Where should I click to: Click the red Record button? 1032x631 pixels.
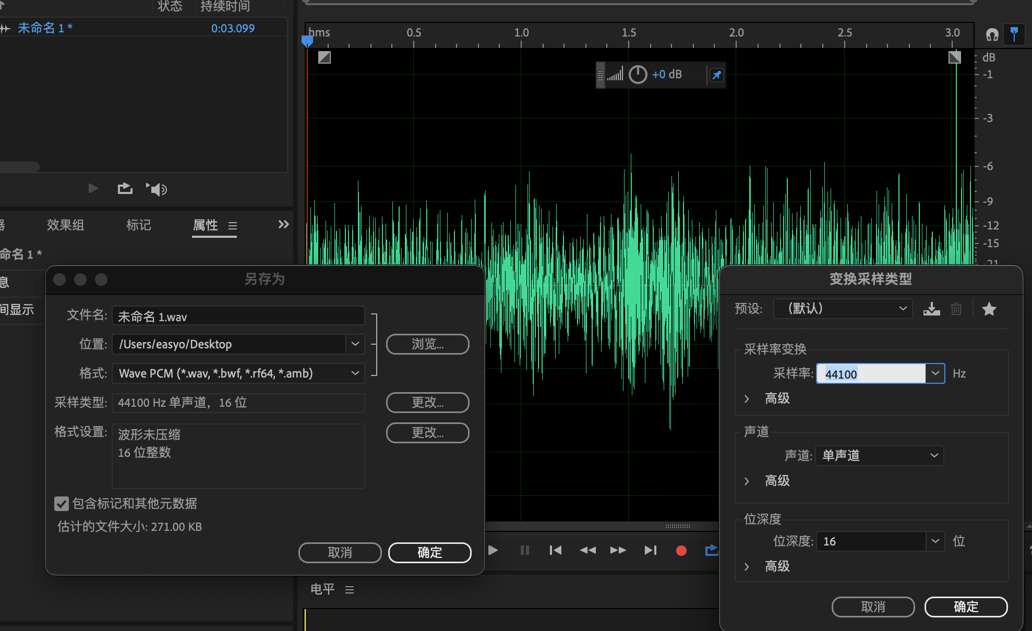pos(681,551)
